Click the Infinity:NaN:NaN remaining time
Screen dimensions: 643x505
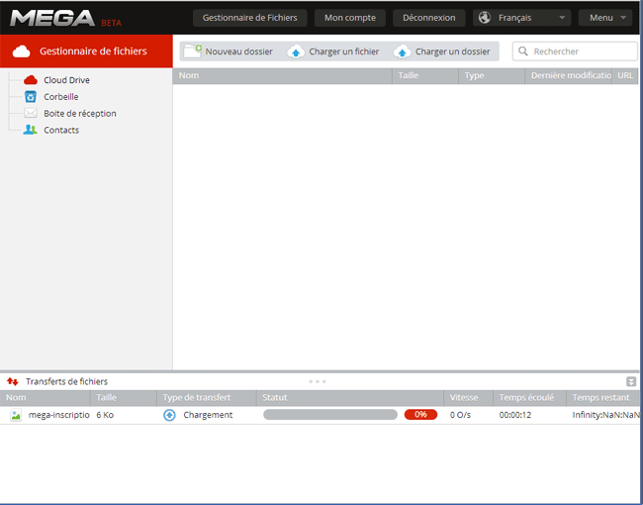pyautogui.click(x=605, y=415)
